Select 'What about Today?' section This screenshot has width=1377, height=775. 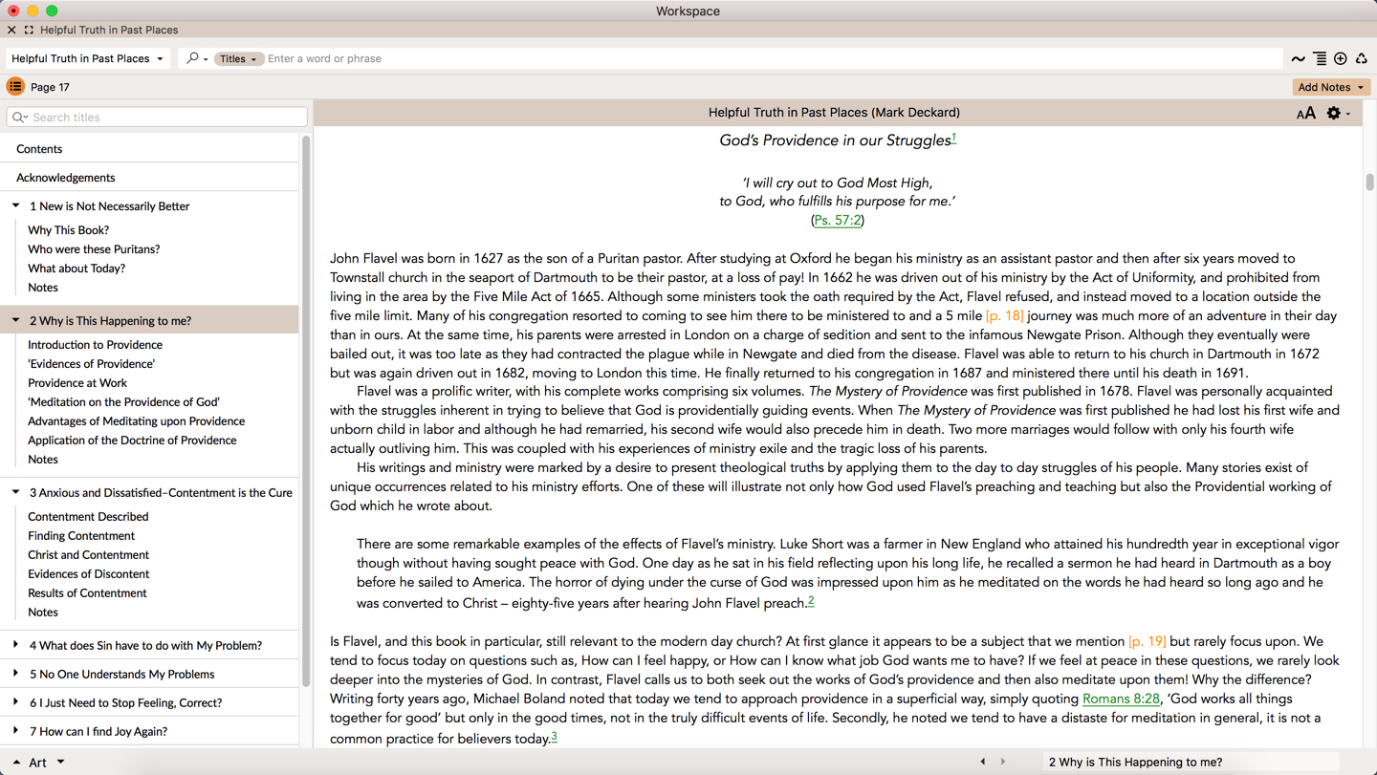pyautogui.click(x=76, y=269)
